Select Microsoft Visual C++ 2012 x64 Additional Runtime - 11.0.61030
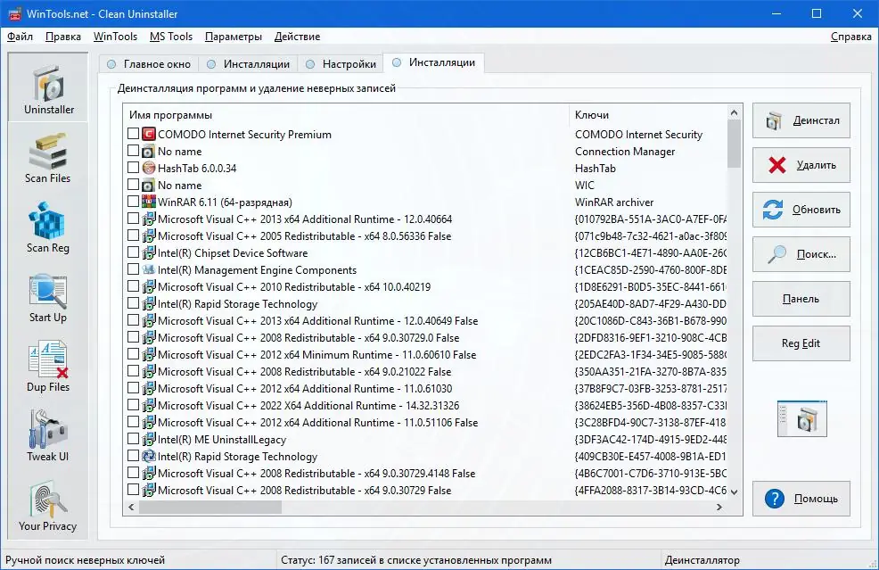Viewport: 879px width, 570px height. pyautogui.click(x=426, y=388)
